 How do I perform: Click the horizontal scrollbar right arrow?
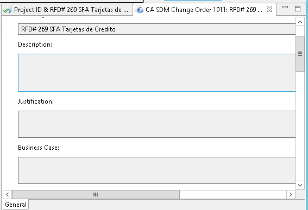click(x=291, y=194)
